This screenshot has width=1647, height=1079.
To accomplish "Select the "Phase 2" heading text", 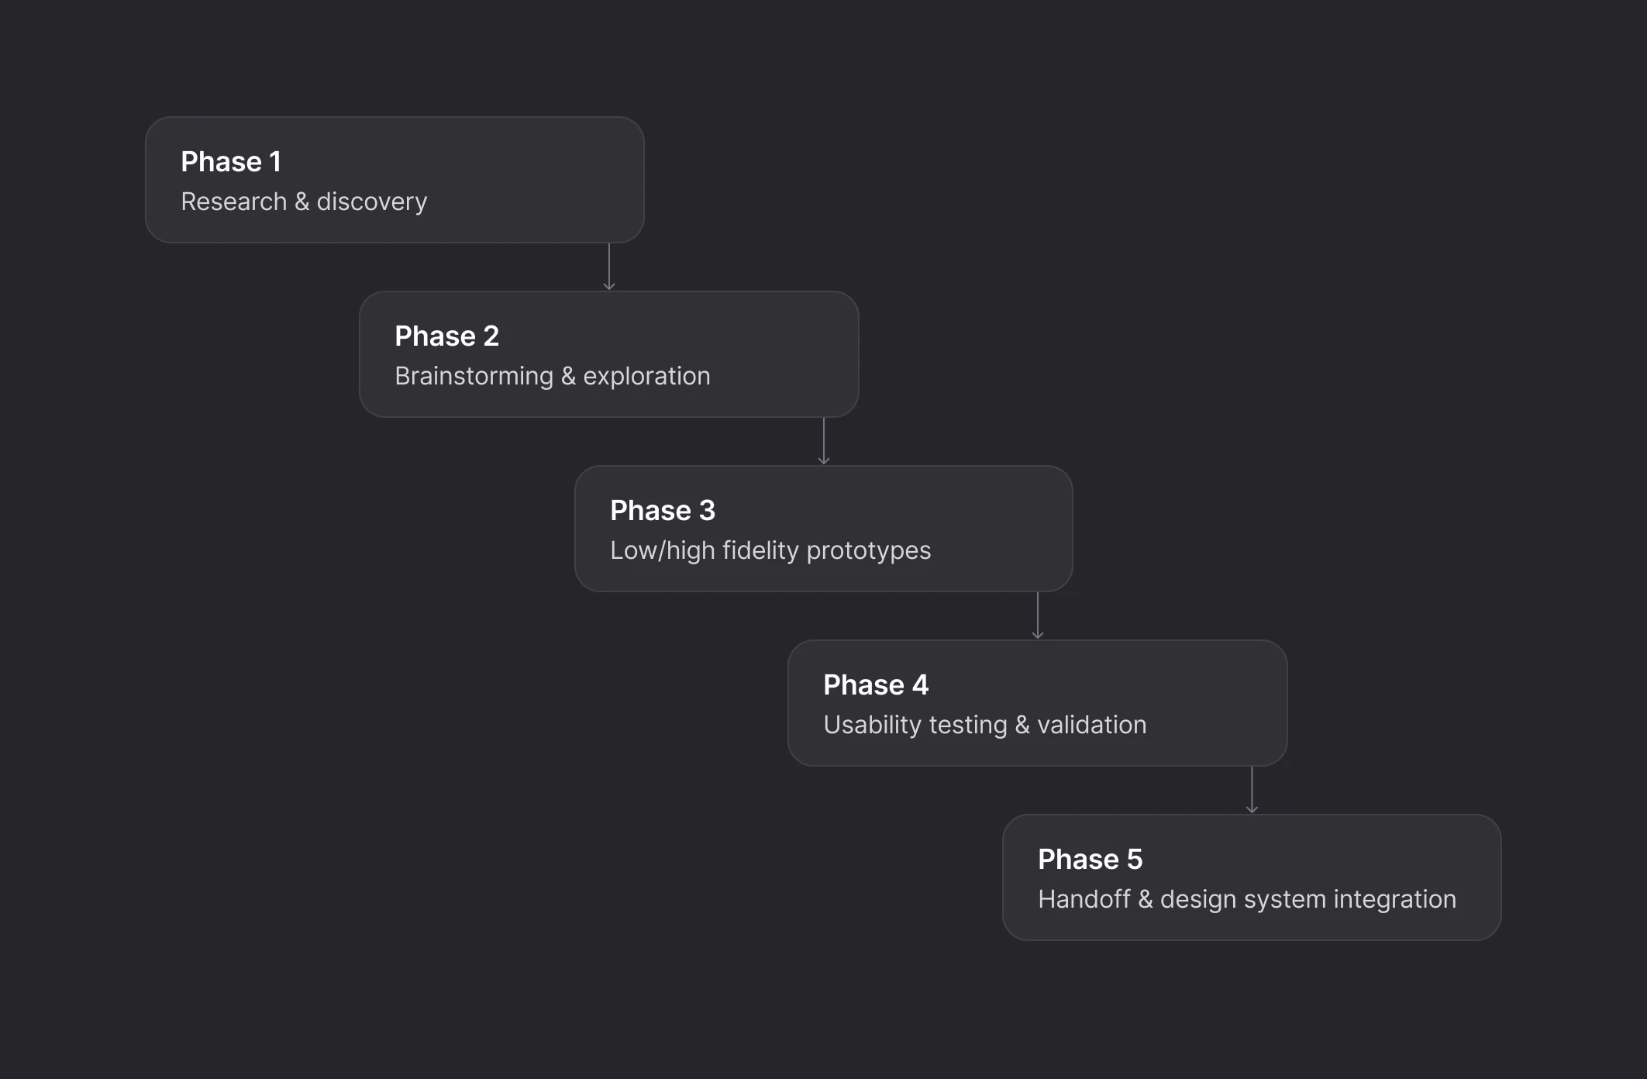I will point(446,336).
